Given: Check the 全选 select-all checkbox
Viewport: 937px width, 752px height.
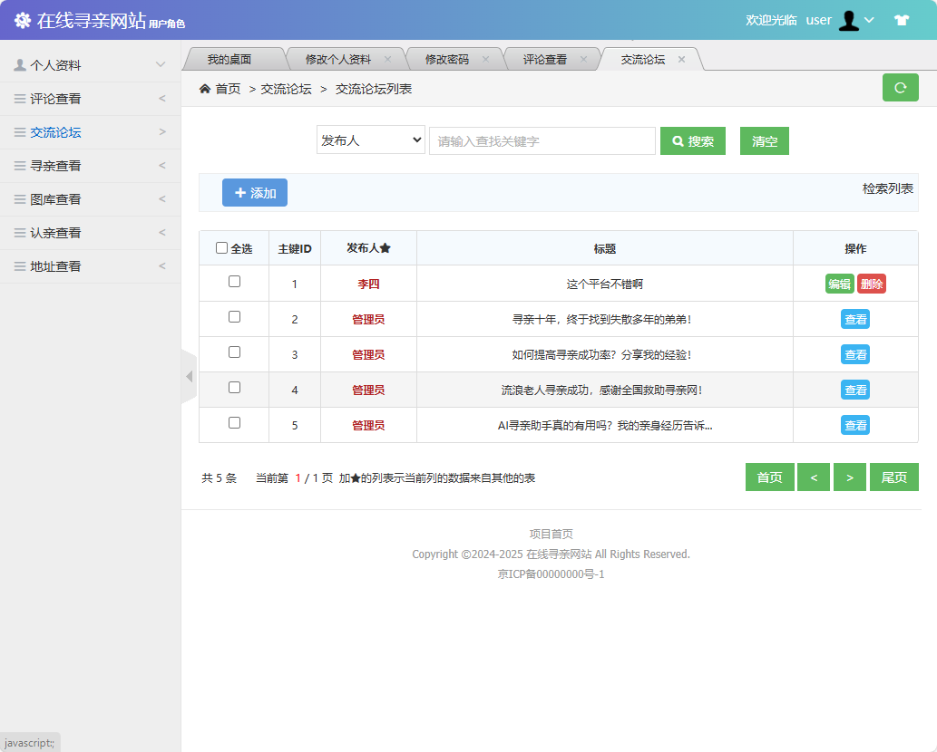Looking at the screenshot, I should coord(222,247).
